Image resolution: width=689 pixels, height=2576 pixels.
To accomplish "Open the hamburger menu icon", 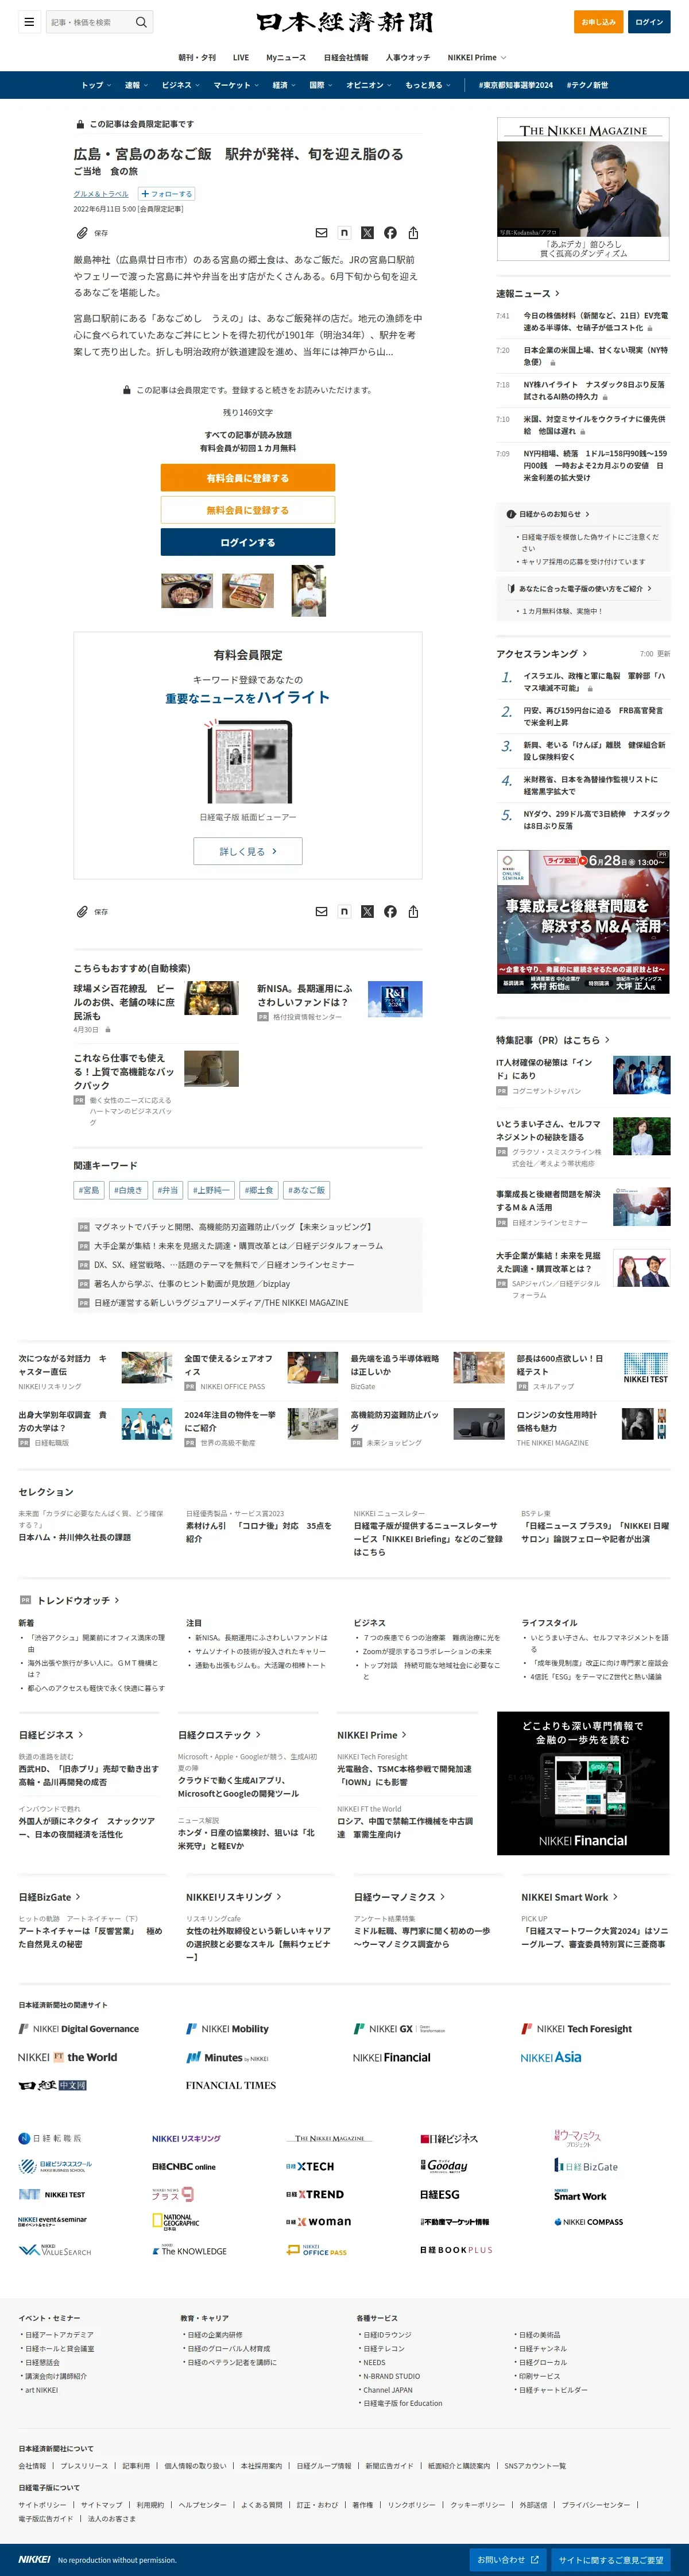I will pos(29,22).
